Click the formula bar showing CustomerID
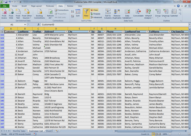Viewport: 191px width, 136px height. click(x=115, y=24)
